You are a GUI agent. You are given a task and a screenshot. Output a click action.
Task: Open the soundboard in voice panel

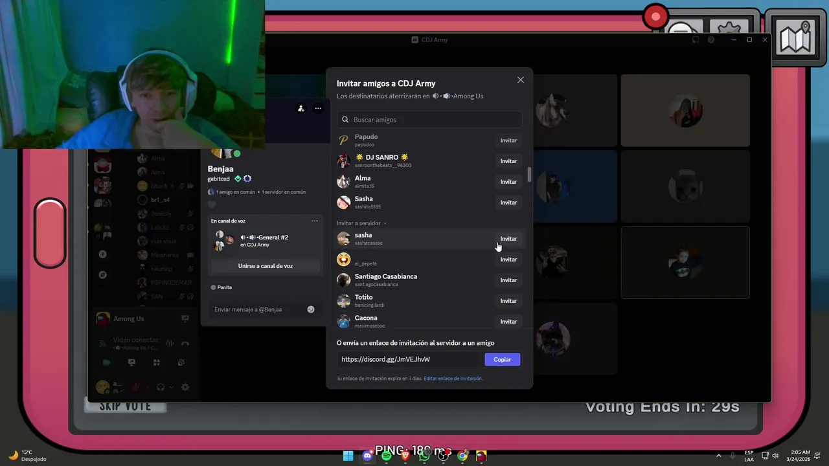[x=181, y=362]
